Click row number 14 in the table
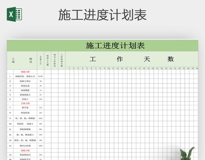This screenshot has width=205, height=160. pos(10,146)
